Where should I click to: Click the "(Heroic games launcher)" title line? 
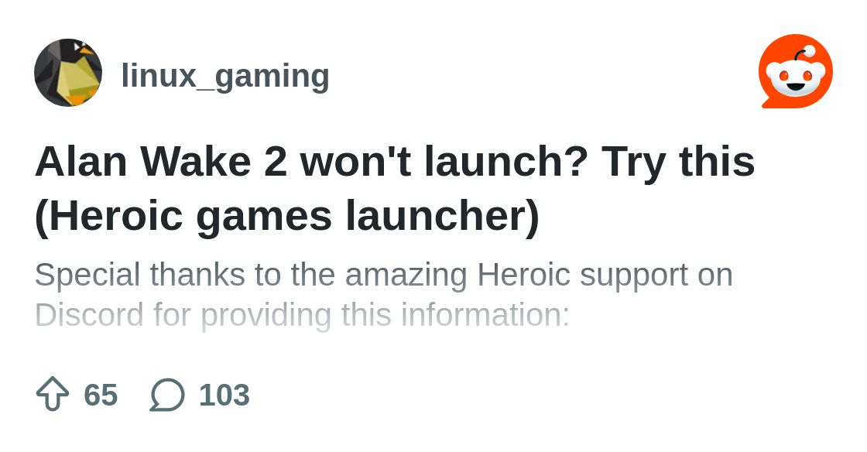(286, 217)
